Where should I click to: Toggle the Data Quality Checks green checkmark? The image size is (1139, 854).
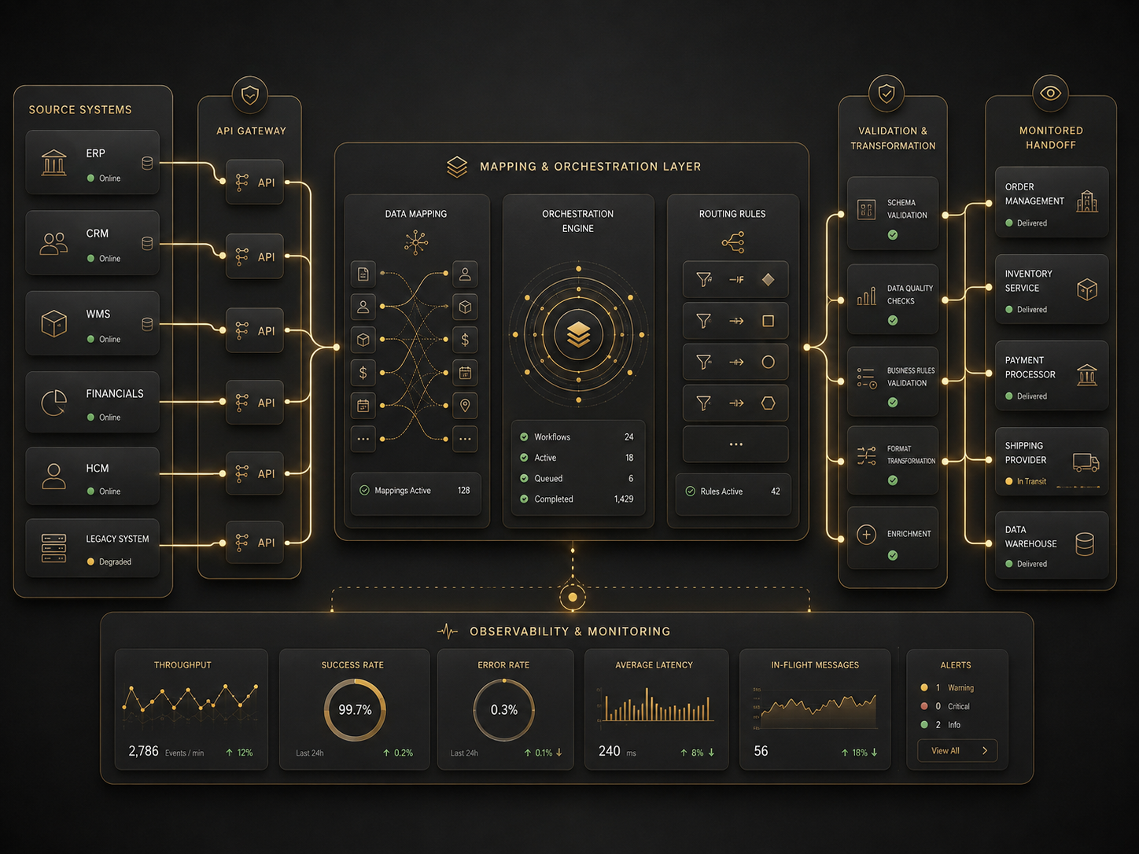(893, 320)
